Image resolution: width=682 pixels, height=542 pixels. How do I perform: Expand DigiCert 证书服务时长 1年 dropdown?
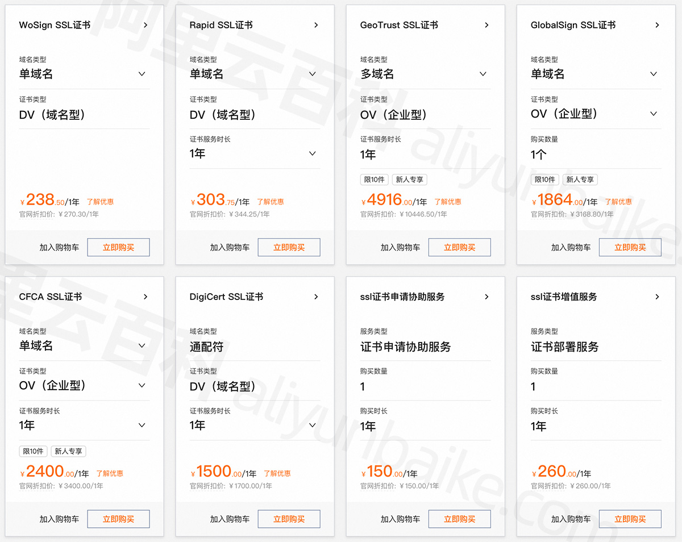pos(313,425)
